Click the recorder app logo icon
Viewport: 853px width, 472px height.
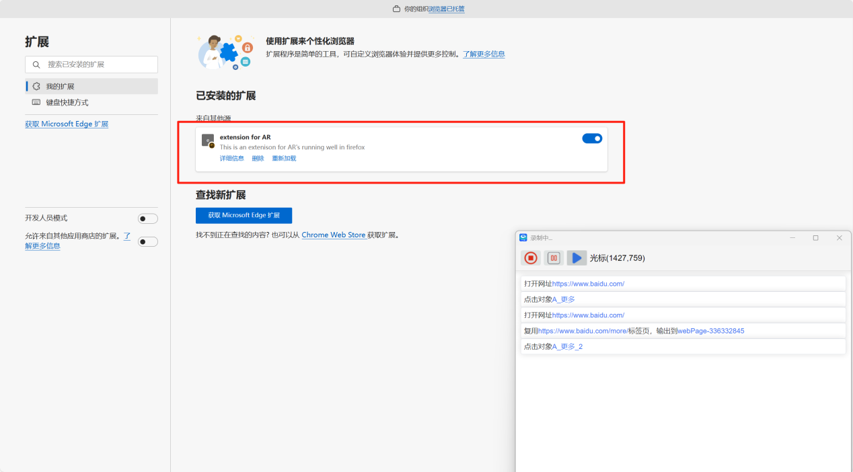coord(523,238)
